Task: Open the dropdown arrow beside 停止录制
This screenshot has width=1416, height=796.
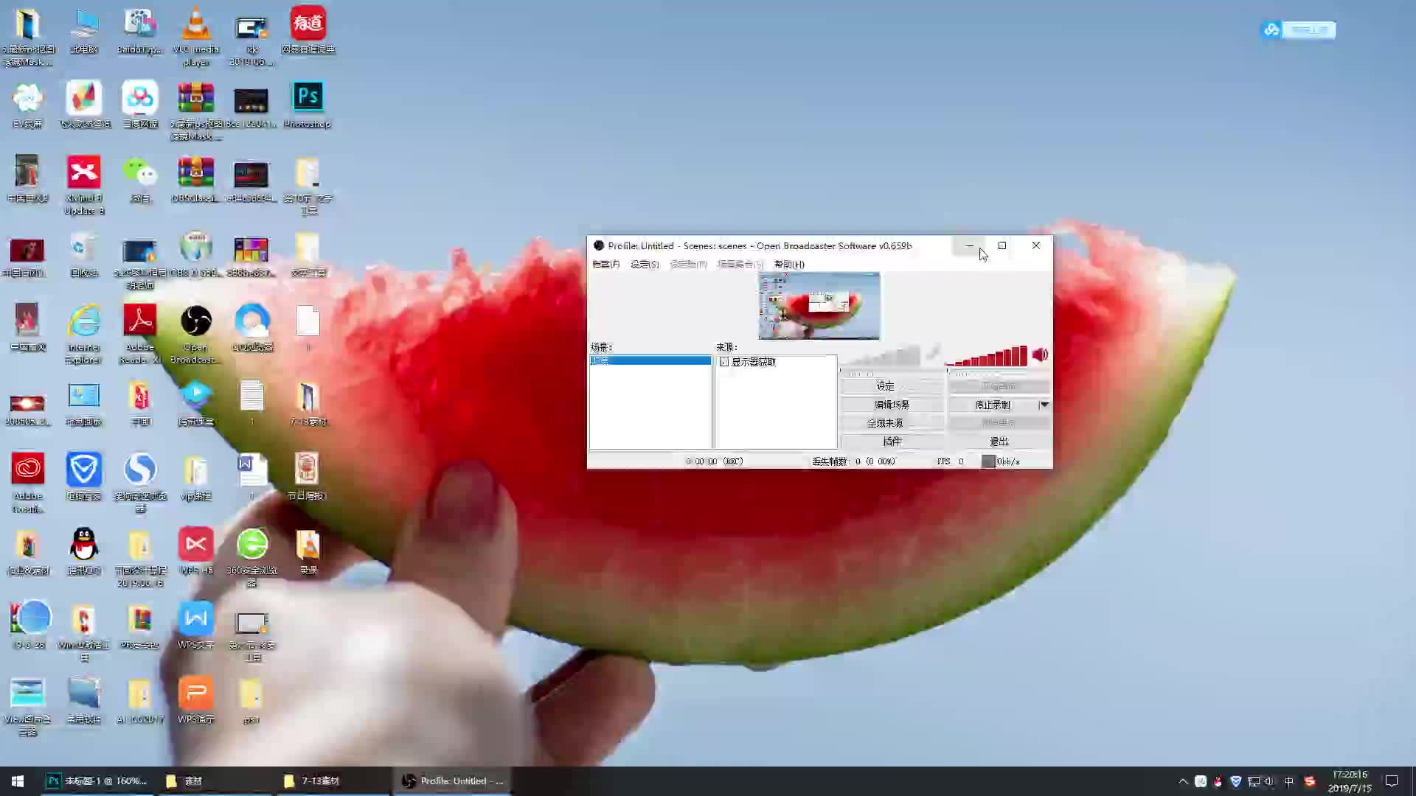Action: (x=1044, y=405)
